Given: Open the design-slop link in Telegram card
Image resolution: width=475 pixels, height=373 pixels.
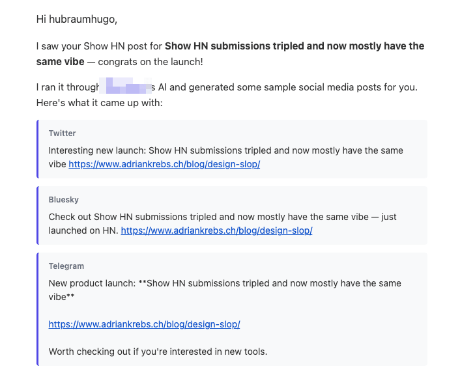Looking at the screenshot, I should coord(144,324).
